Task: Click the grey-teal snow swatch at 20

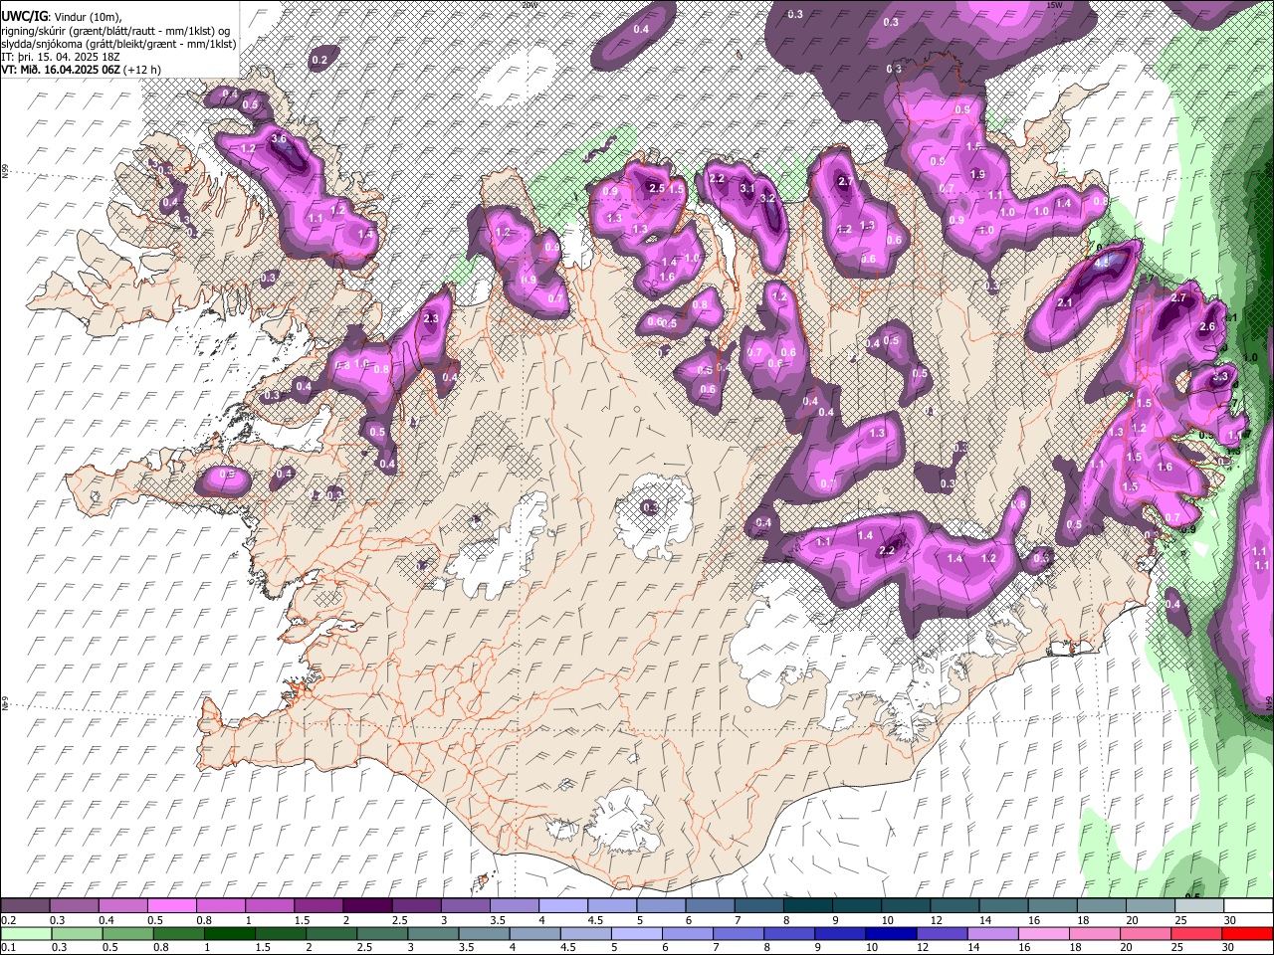Action: pyautogui.click(x=1151, y=906)
